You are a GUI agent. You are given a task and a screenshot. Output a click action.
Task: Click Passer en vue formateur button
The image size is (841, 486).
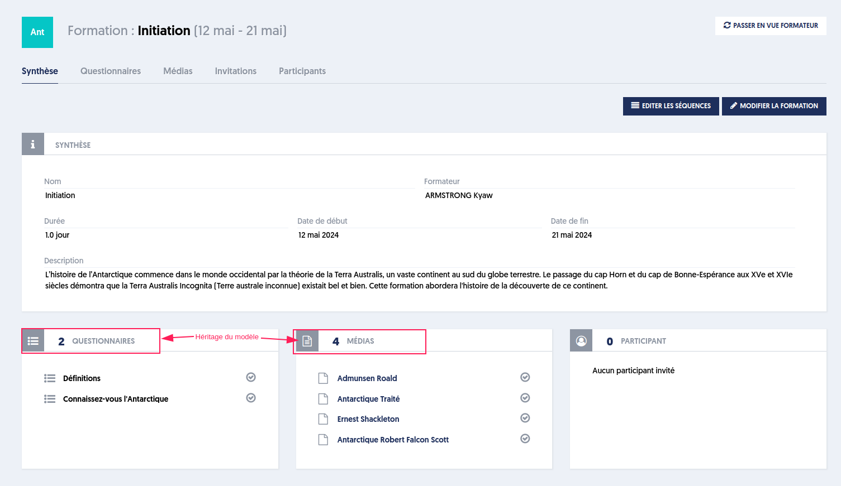coord(771,26)
